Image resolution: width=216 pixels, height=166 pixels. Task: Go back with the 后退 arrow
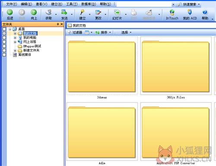tap(10, 13)
